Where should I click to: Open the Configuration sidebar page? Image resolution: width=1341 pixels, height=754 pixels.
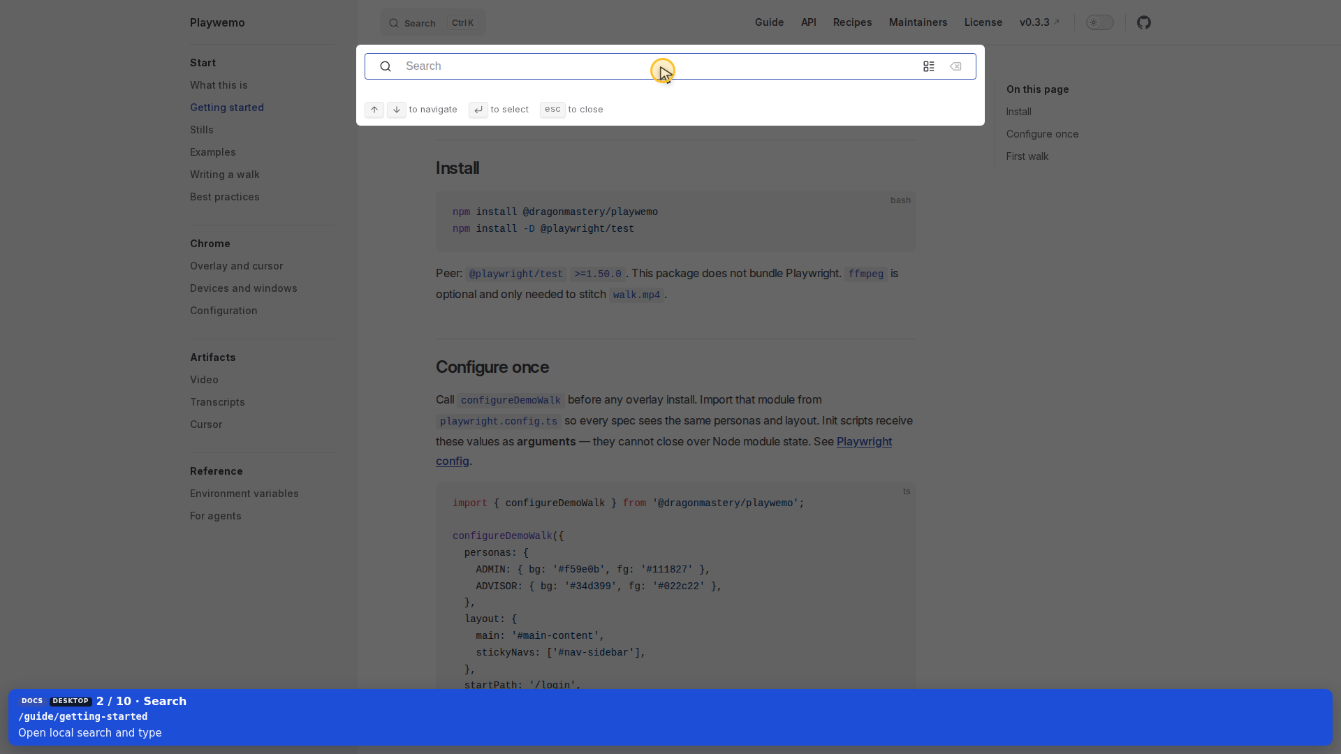click(223, 311)
